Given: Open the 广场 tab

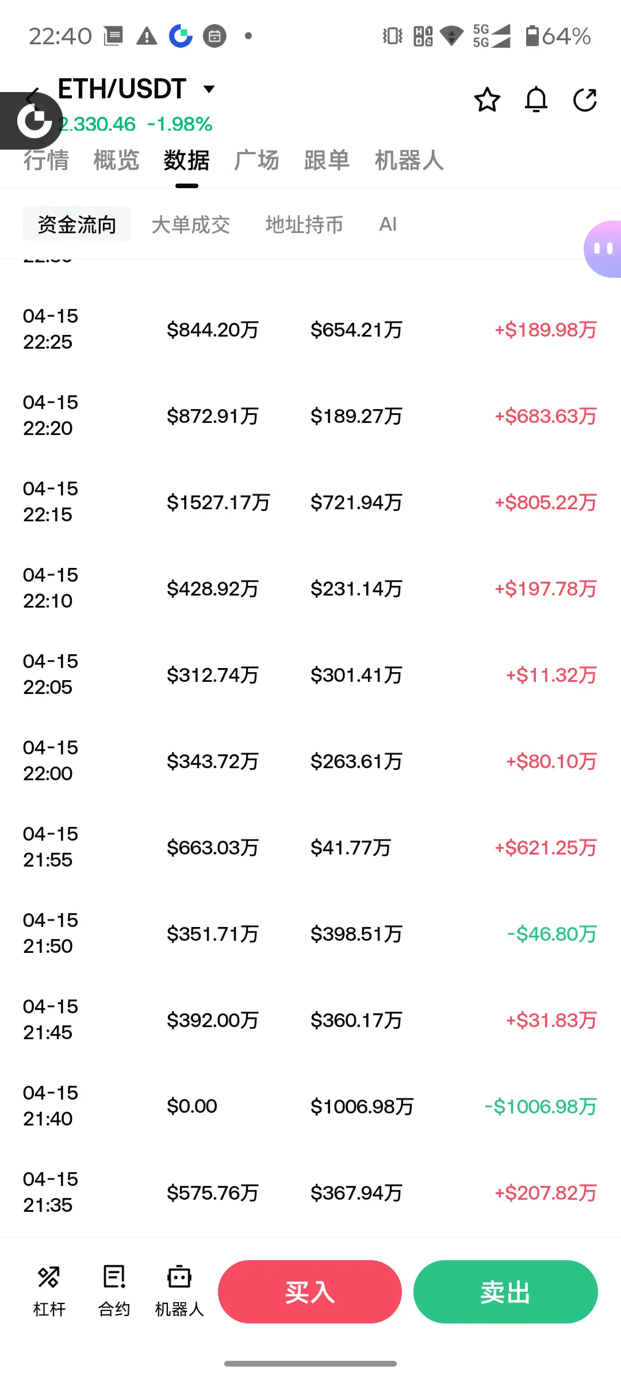Looking at the screenshot, I should (x=256, y=161).
